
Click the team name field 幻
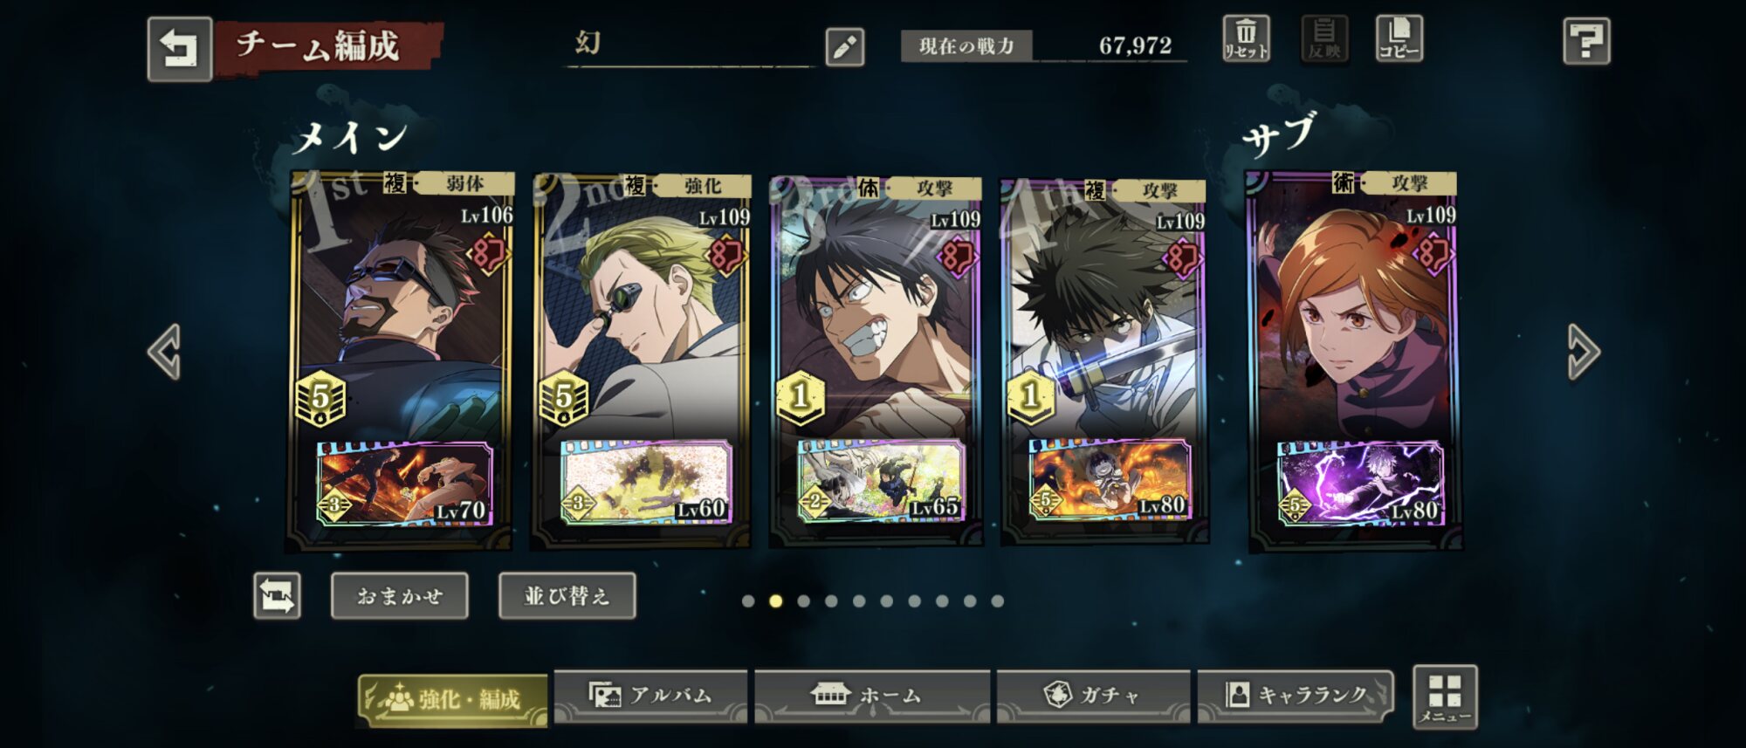690,45
